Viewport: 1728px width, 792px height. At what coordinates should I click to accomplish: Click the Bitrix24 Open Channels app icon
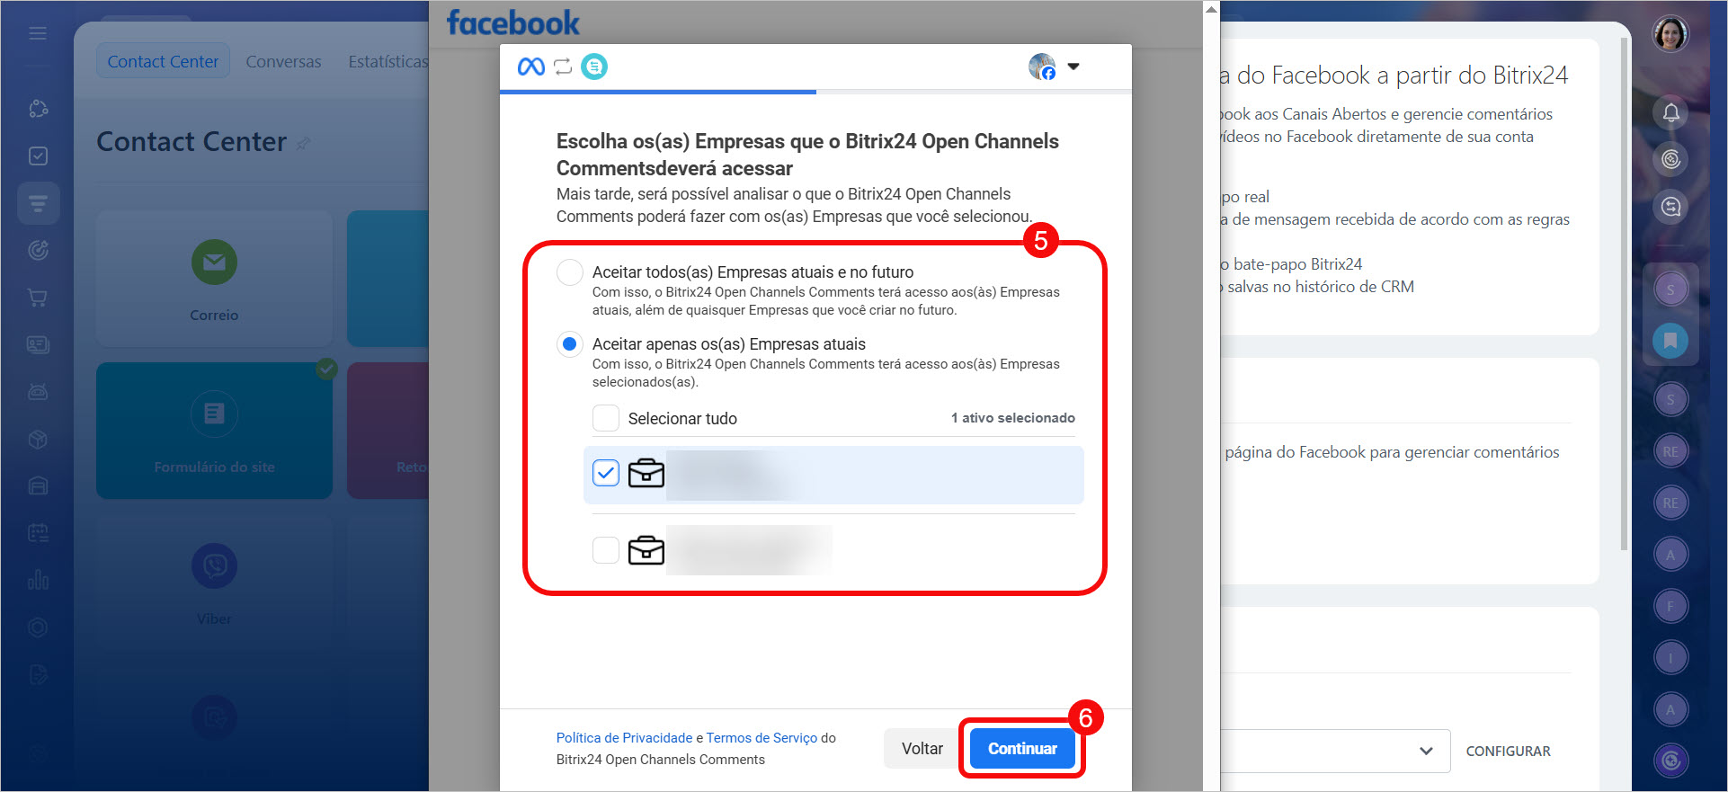click(594, 67)
